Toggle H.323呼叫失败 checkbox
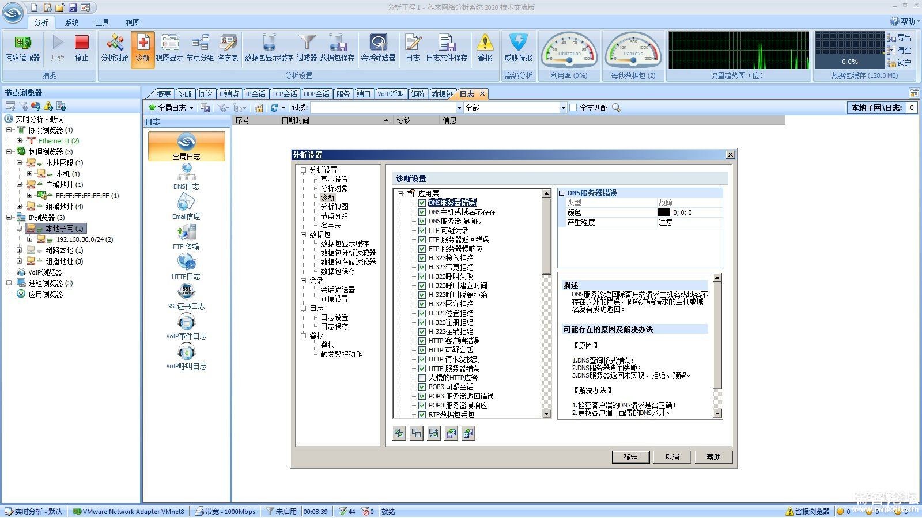The height and width of the screenshot is (518, 922). tap(422, 276)
